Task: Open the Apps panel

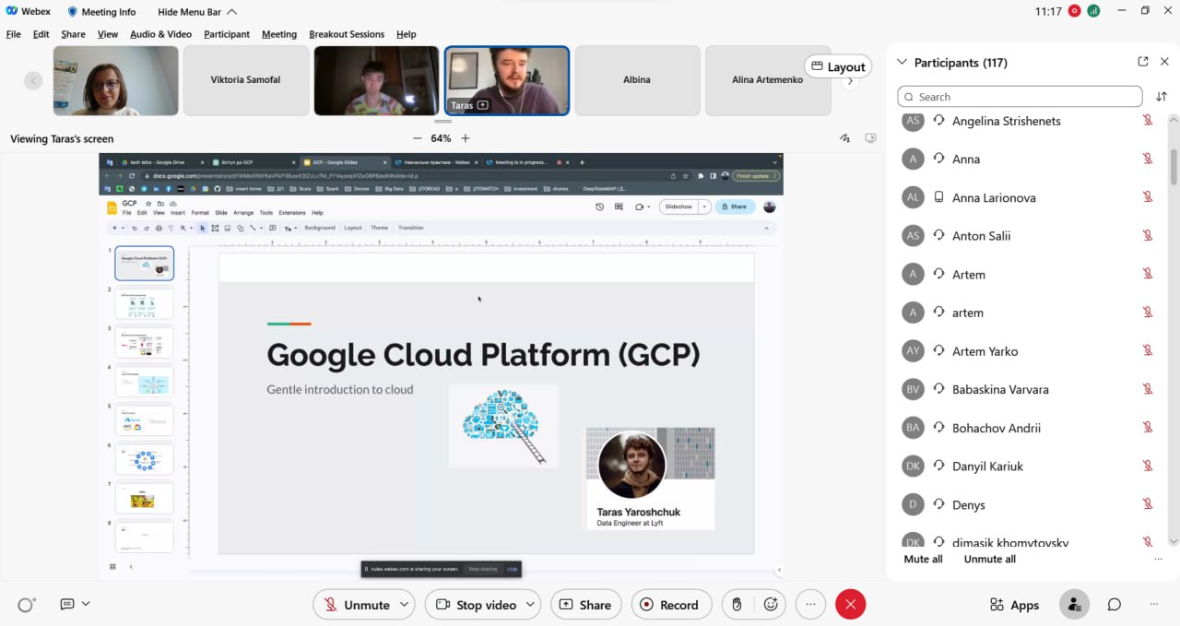Action: pyautogui.click(x=1014, y=605)
